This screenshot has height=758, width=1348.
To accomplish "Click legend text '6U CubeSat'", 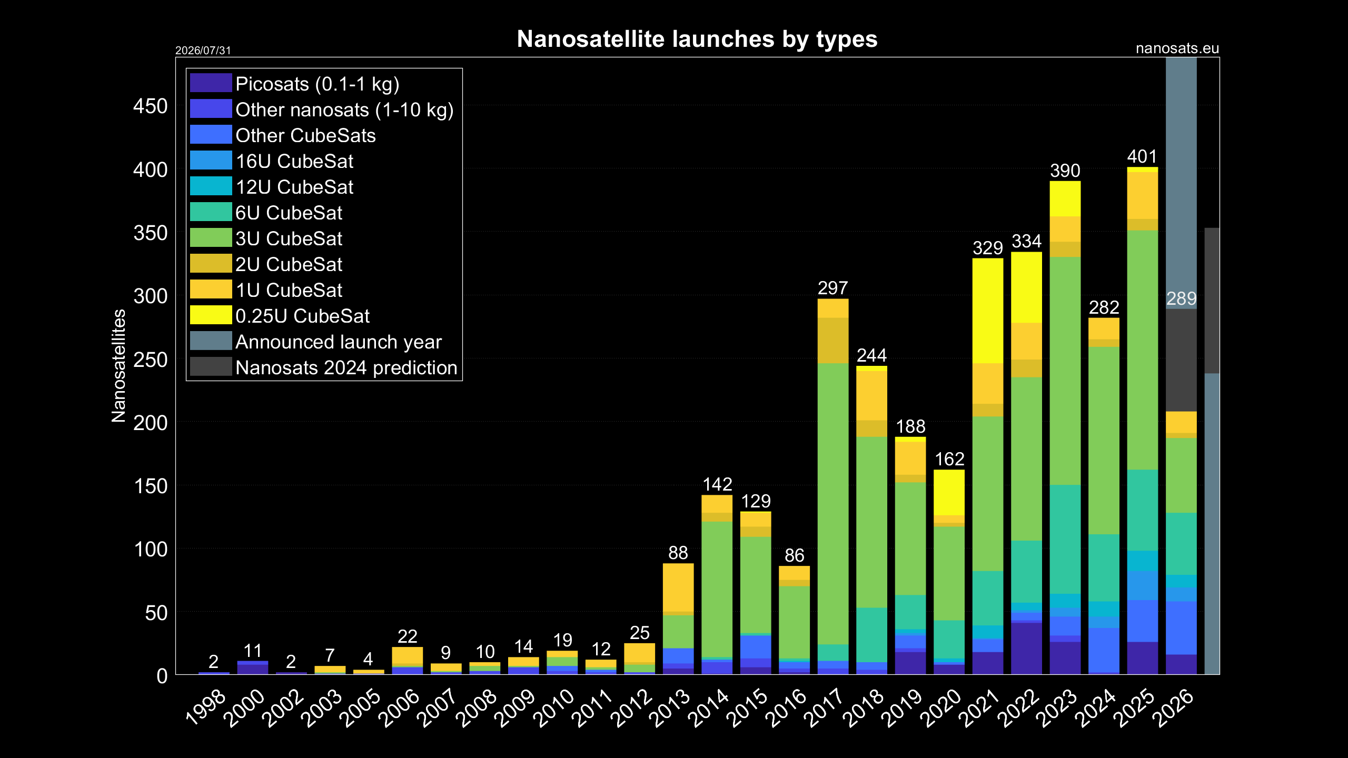I will (x=289, y=213).
